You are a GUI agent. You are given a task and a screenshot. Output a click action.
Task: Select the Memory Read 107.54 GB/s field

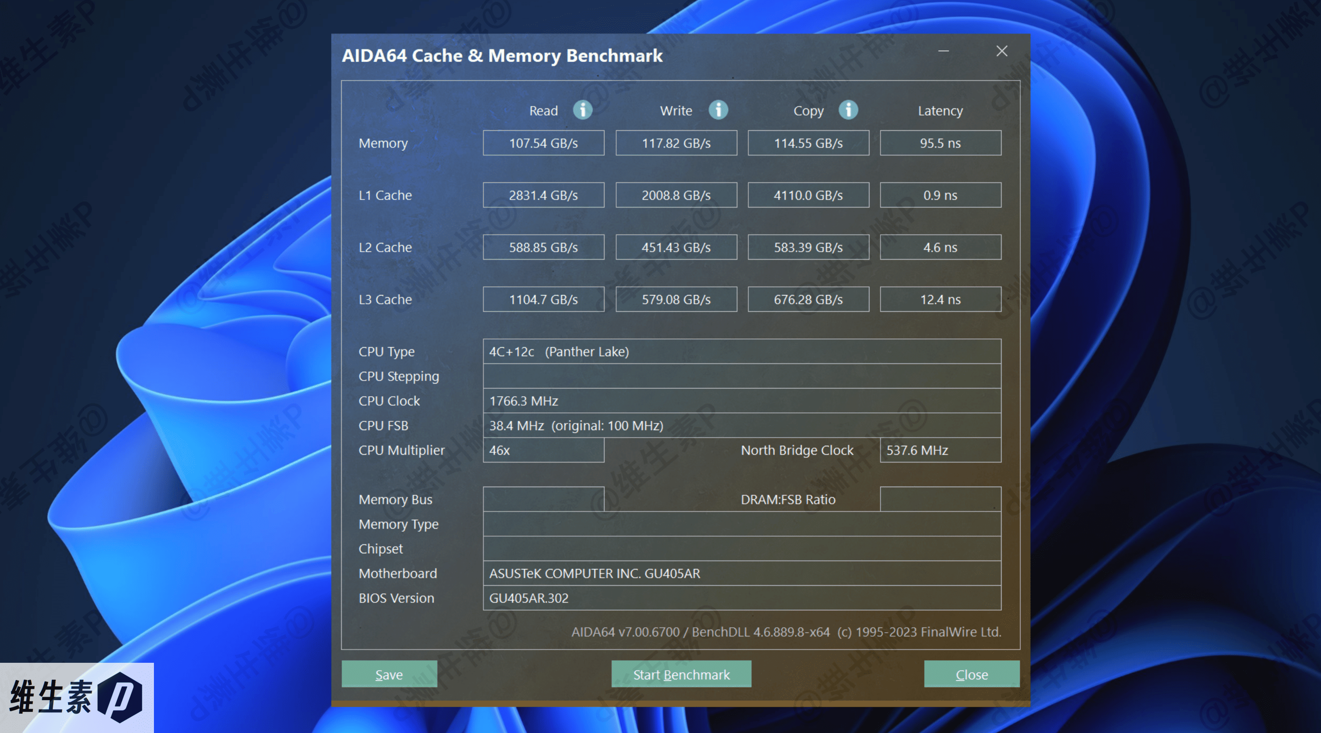pyautogui.click(x=544, y=143)
